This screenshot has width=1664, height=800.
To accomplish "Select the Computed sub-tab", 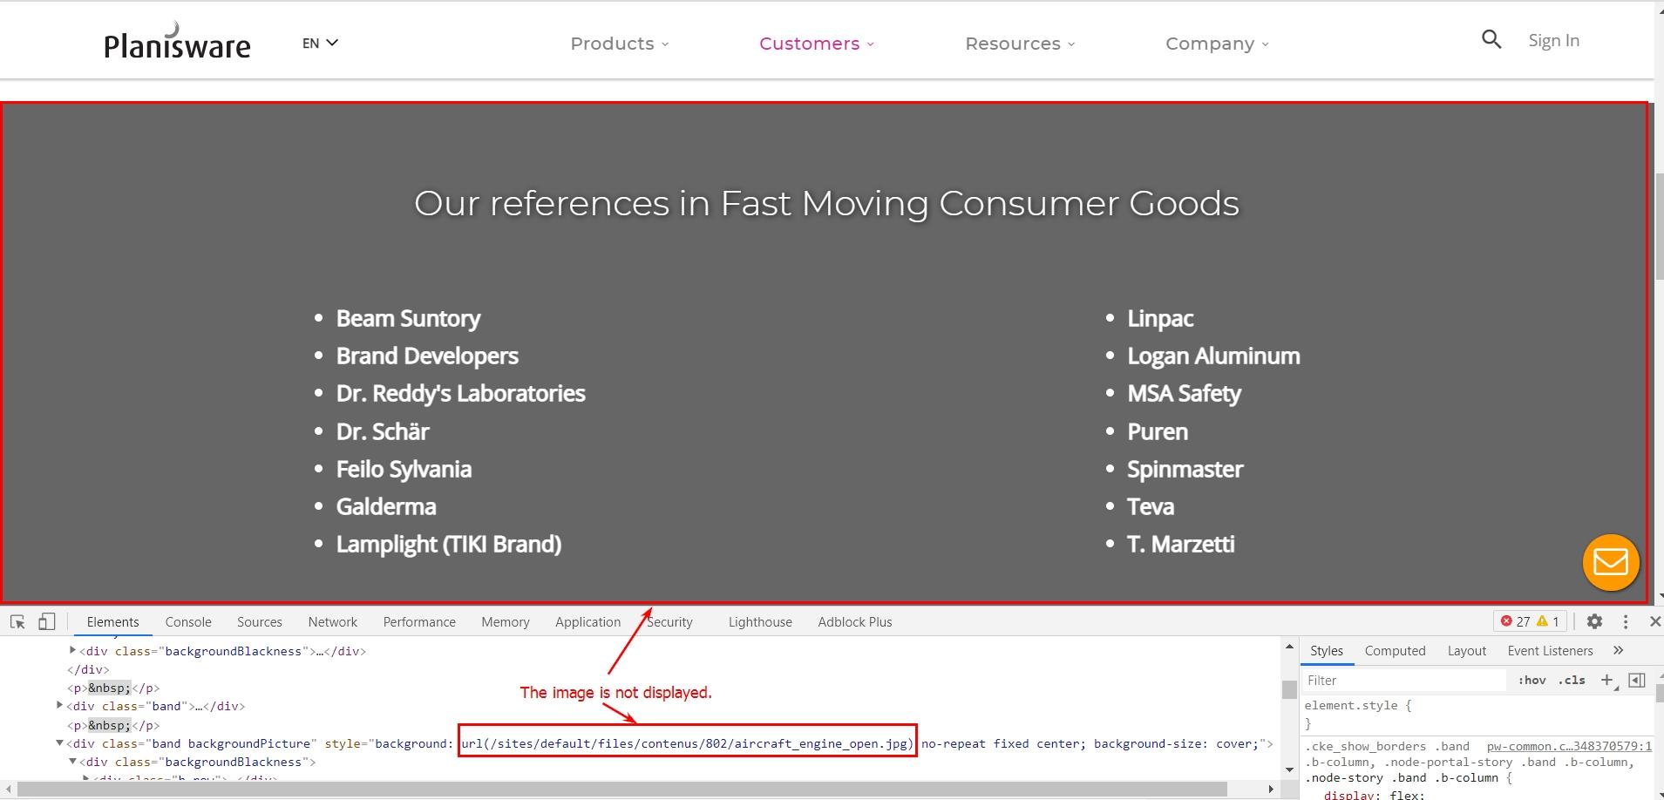I will (1395, 650).
